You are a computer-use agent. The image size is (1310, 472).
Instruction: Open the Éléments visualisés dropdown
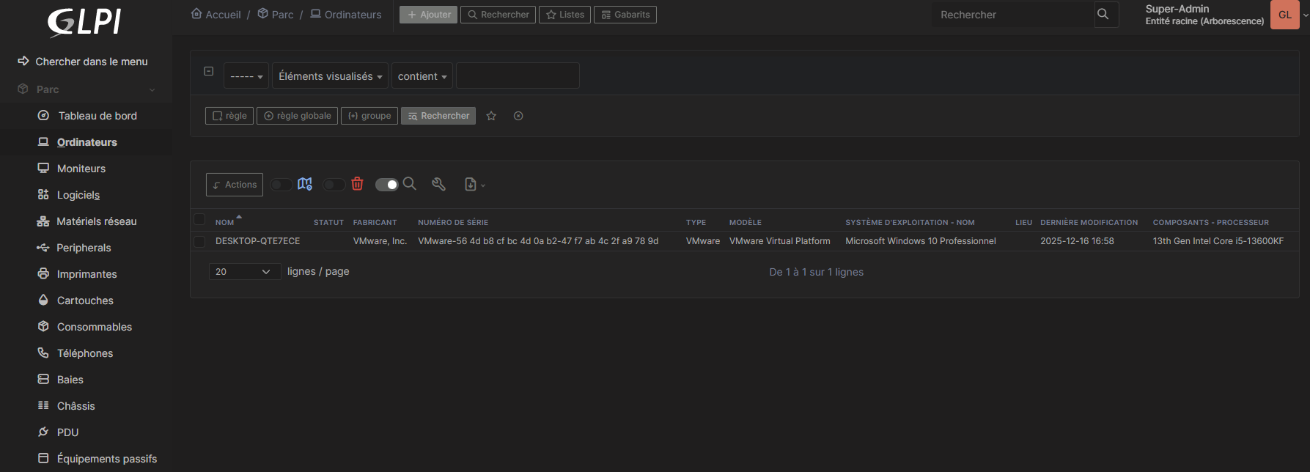[x=330, y=76]
